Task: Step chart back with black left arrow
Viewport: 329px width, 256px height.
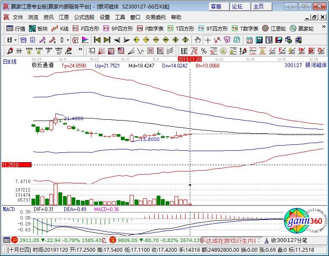Action: 117,40
